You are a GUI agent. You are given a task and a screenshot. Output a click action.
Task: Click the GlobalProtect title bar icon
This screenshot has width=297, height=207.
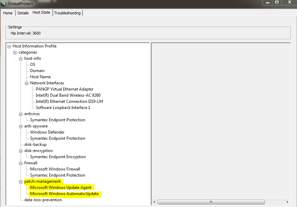[3, 4]
